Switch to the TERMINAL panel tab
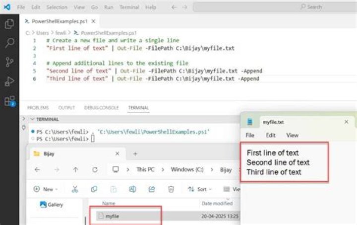 (138, 108)
